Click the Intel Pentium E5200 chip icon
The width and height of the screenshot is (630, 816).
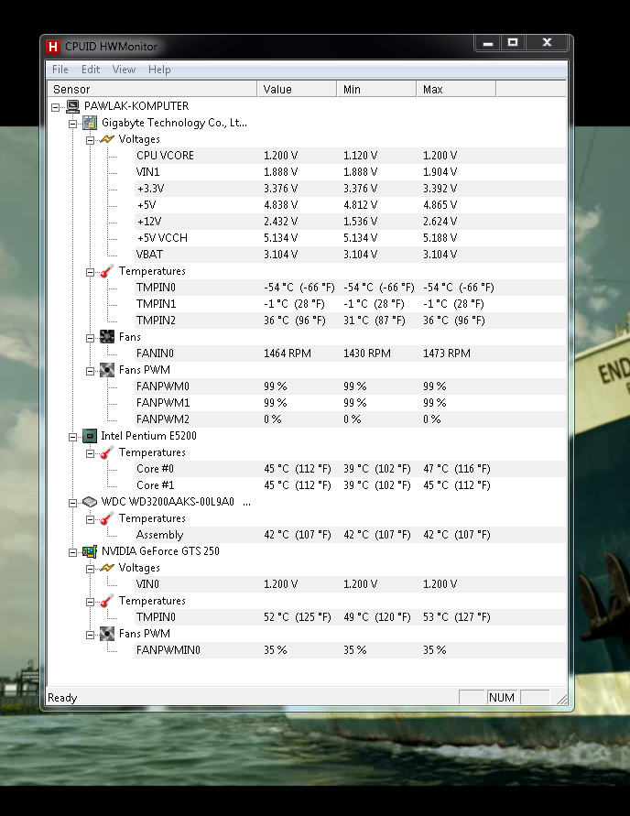[90, 436]
